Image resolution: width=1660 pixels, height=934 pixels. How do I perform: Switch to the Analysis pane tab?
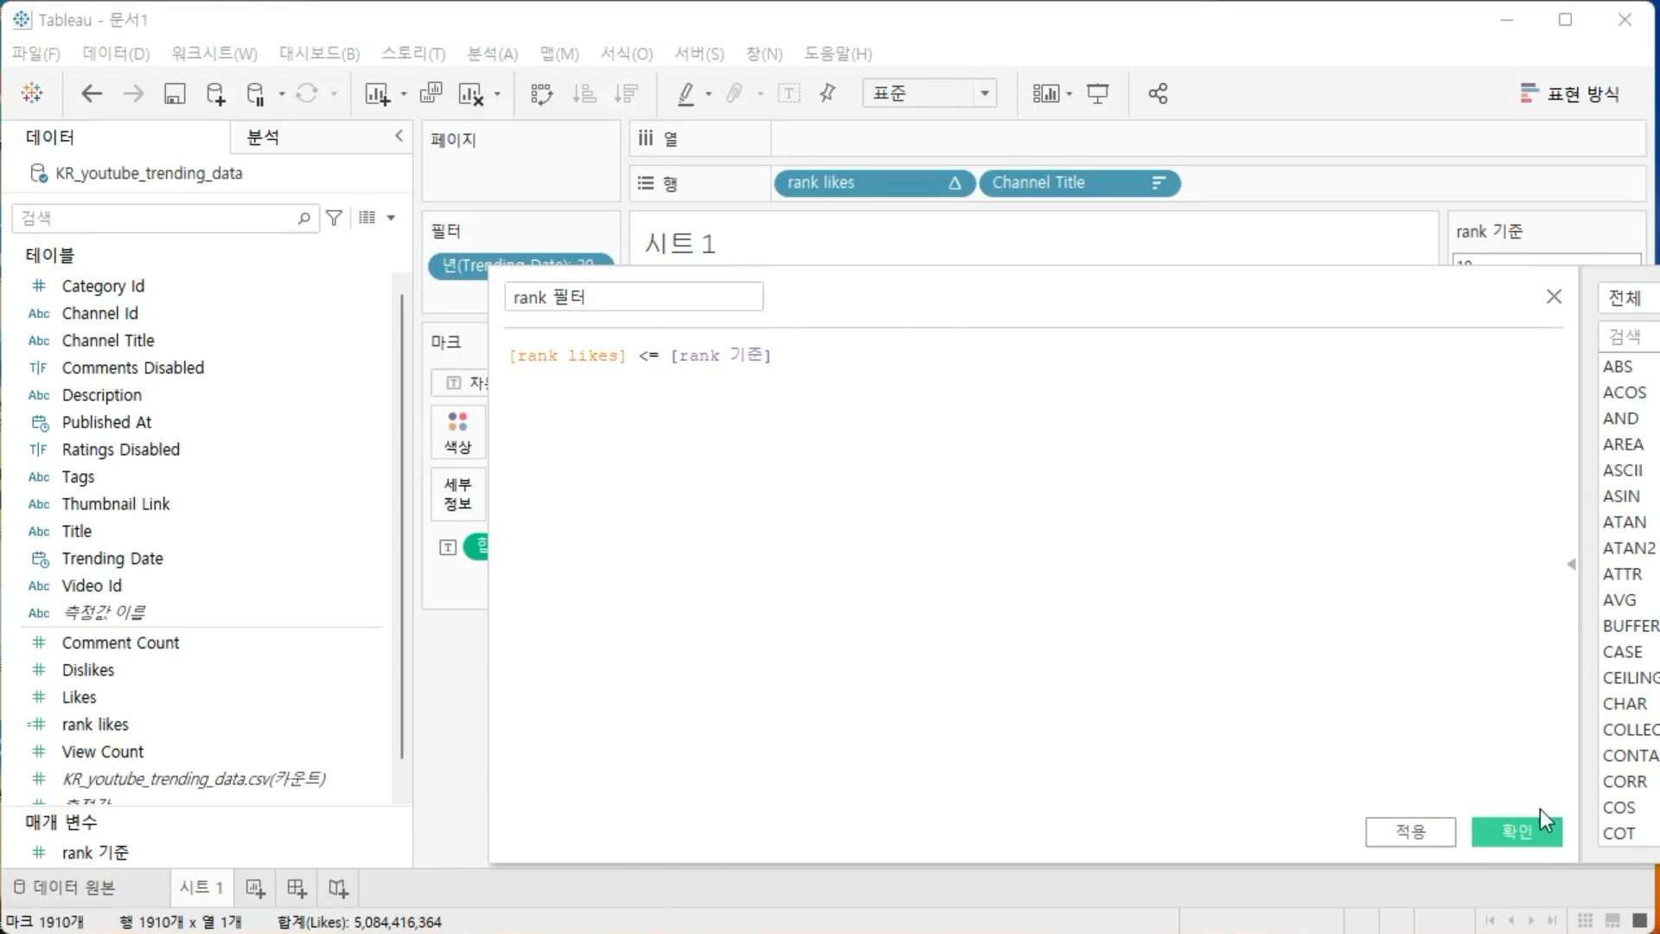pyautogui.click(x=263, y=137)
